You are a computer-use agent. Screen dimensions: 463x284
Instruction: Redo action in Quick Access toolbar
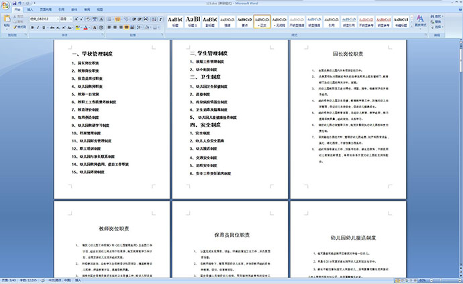[28, 3]
